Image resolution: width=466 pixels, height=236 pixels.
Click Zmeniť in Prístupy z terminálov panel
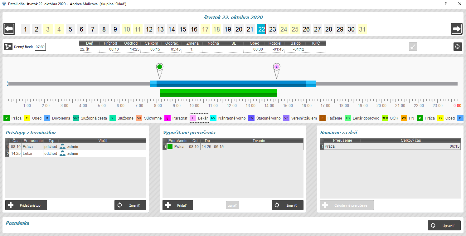[x=130, y=205]
